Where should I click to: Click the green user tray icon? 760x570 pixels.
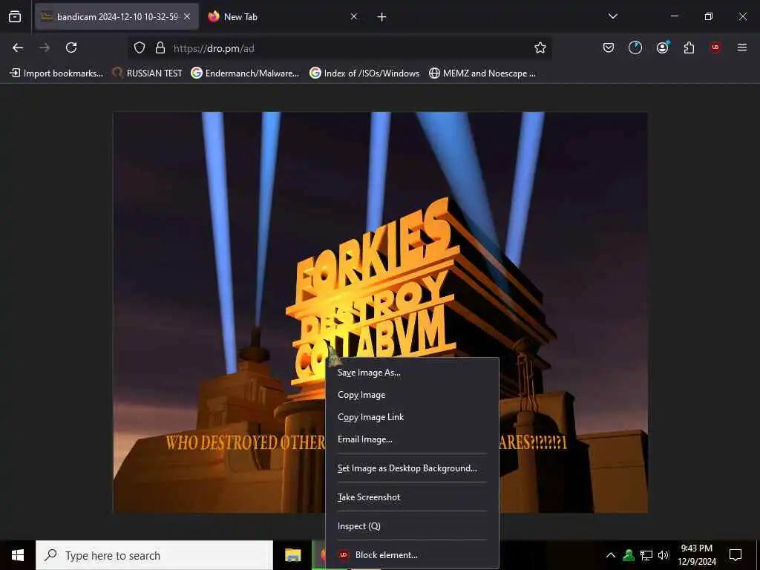629,555
